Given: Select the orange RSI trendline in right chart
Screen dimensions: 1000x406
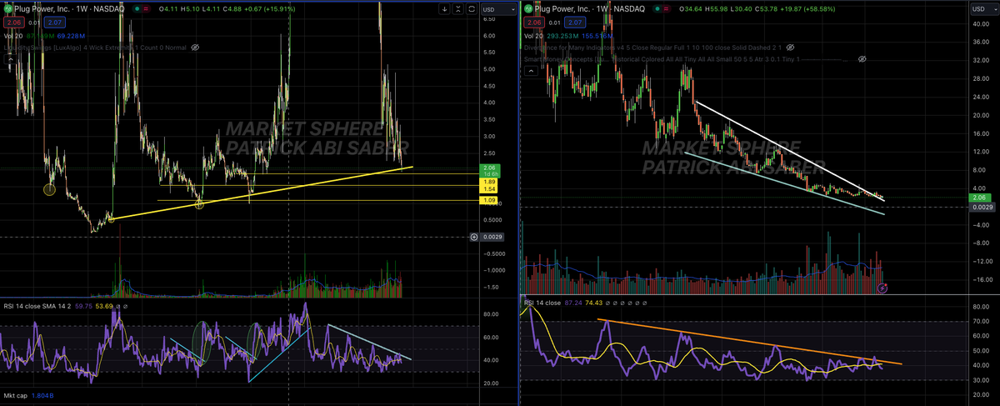Looking at the screenshot, I should tap(750, 342).
